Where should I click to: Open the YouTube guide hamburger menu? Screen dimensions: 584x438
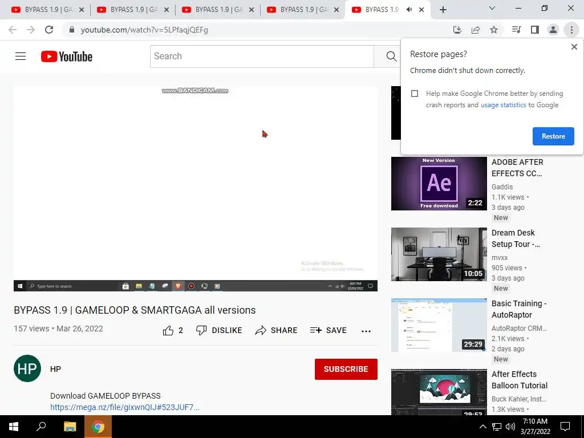21,56
